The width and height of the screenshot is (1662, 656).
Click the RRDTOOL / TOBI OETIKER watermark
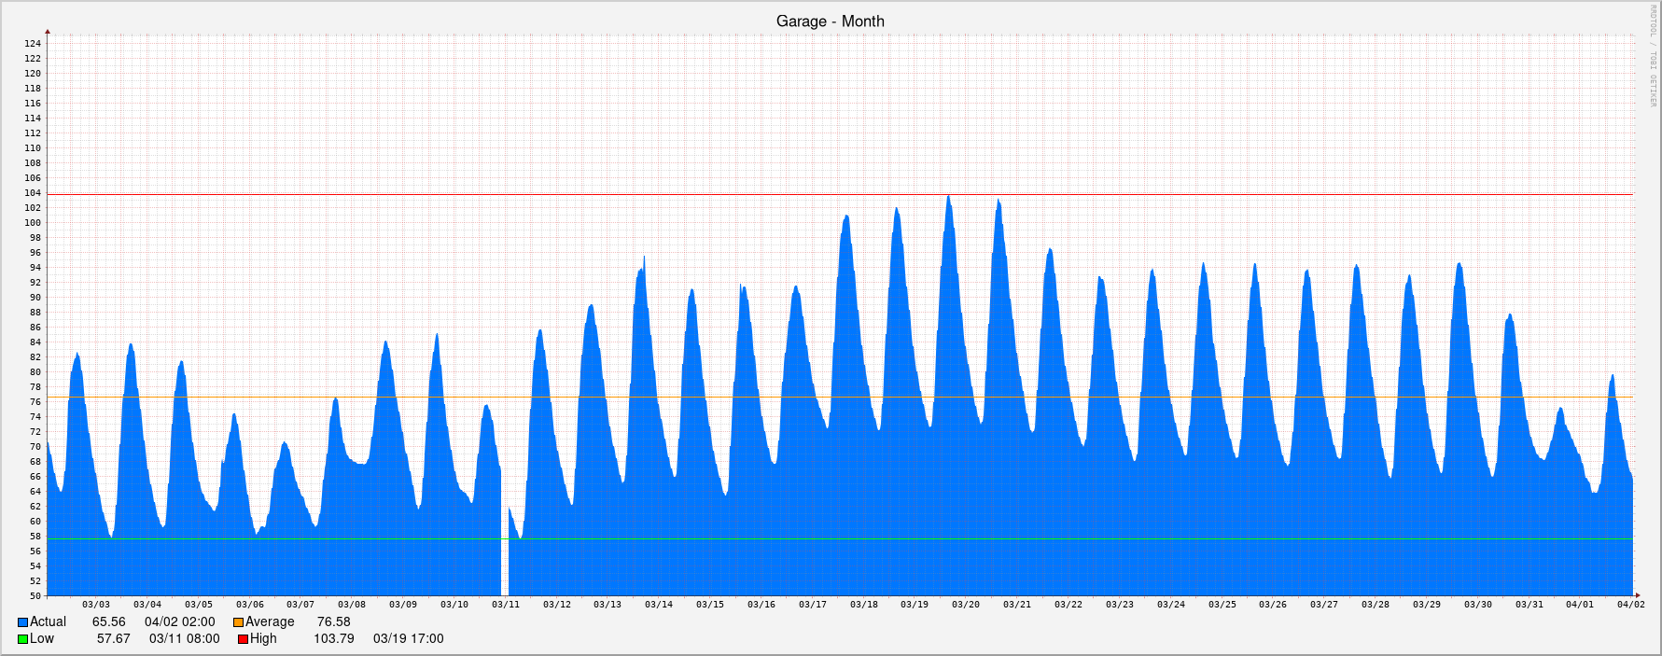point(1653,56)
